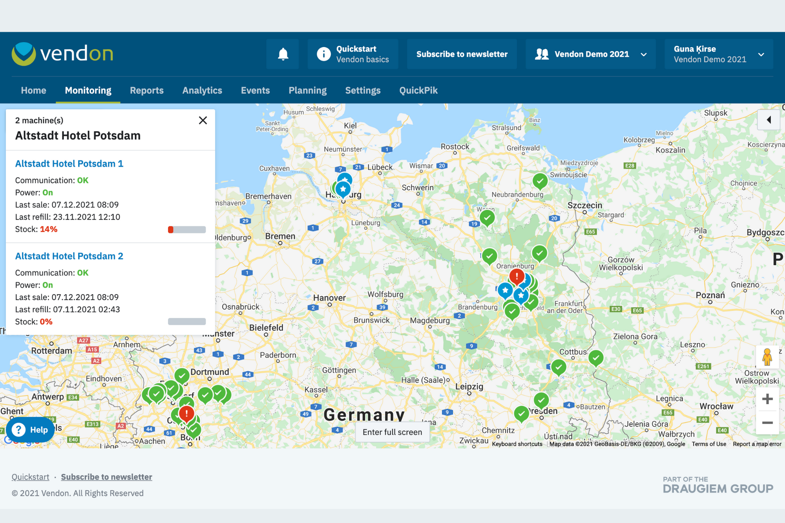Image resolution: width=785 pixels, height=523 pixels.
Task: Open map Terms of Use link
Action: pyautogui.click(x=709, y=444)
